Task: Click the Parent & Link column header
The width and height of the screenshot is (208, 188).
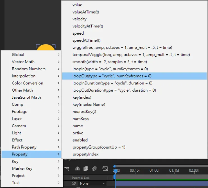Action: pyautogui.click(x=80, y=178)
